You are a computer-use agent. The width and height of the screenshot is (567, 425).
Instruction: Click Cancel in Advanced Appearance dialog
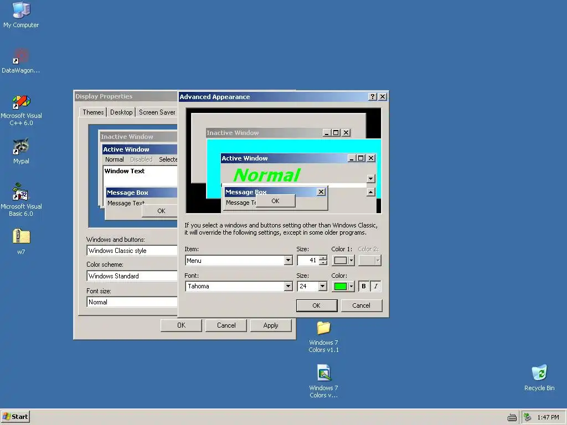click(361, 305)
